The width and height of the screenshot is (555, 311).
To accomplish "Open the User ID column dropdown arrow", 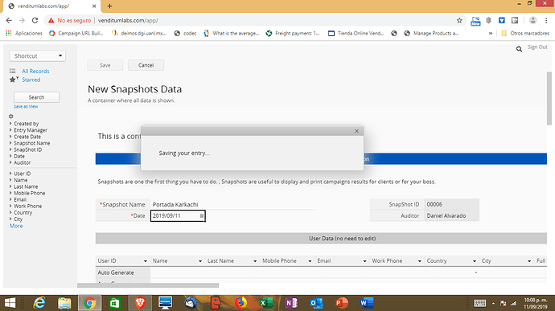I will coord(145,261).
